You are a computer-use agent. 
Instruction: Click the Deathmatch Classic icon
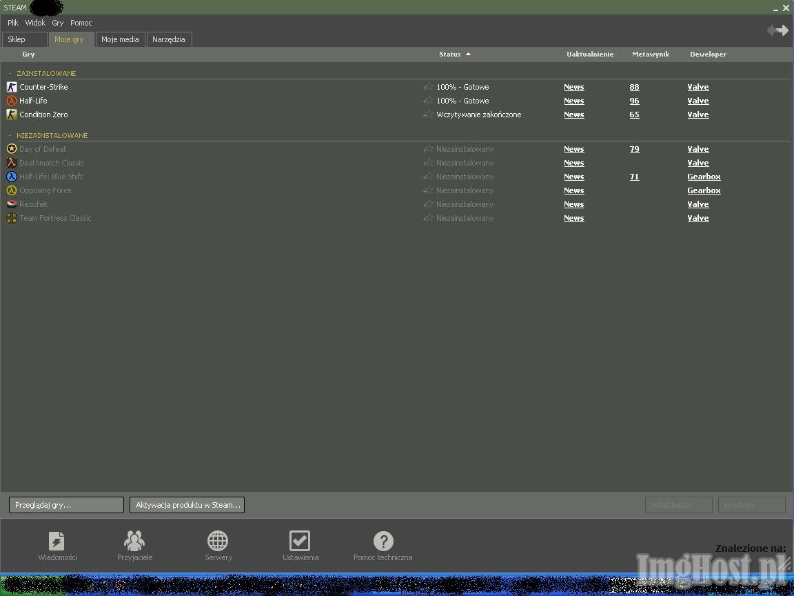(12, 163)
